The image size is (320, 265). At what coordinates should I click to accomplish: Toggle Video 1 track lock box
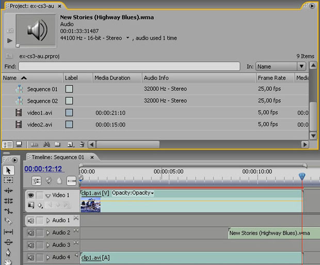40,195
